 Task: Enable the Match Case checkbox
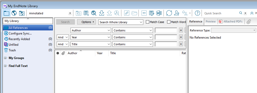click(x=147, y=22)
